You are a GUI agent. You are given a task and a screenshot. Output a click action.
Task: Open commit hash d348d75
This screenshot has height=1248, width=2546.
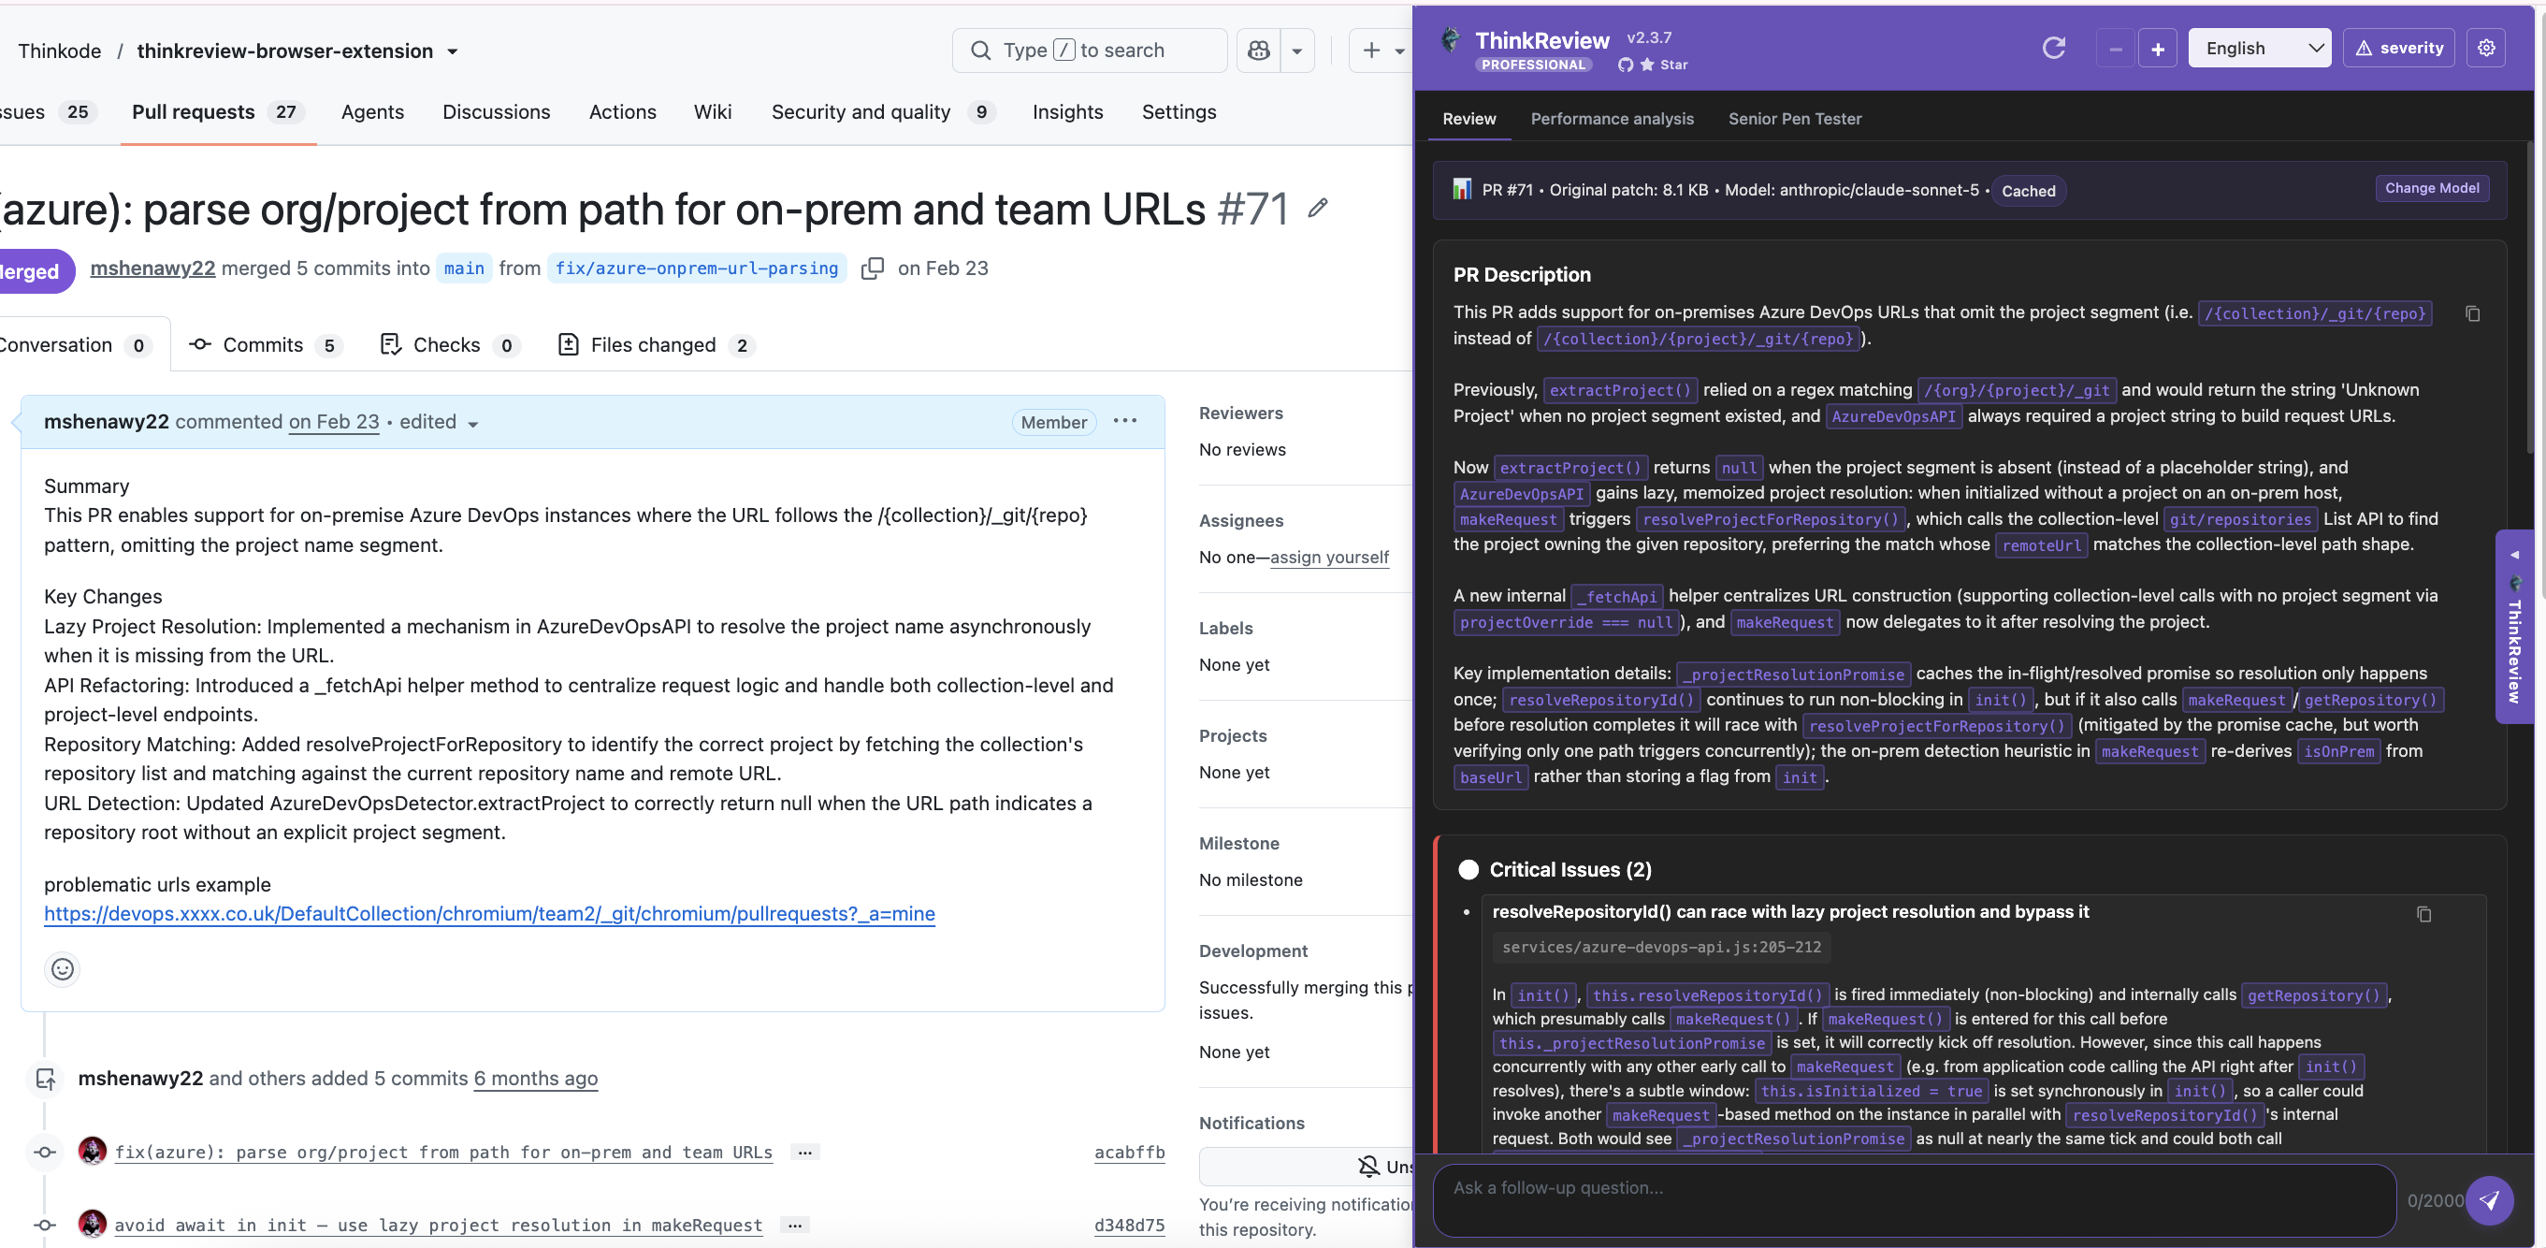[x=1129, y=1226]
